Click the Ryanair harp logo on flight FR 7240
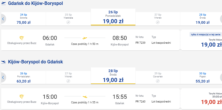 coord(22,97)
